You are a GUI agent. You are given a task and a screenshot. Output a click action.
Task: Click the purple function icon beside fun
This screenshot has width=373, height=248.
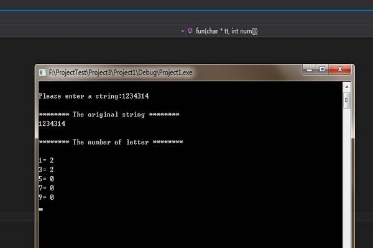pyautogui.click(x=190, y=31)
